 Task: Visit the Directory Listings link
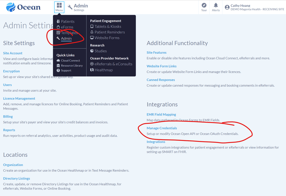(16, 178)
